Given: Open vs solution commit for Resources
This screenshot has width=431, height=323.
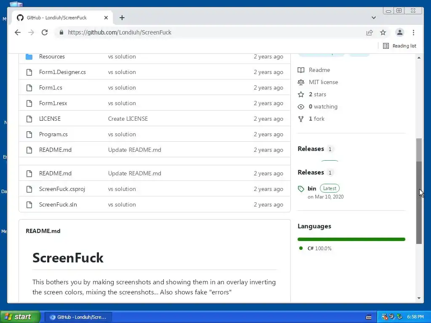Looking at the screenshot, I should (x=122, y=57).
